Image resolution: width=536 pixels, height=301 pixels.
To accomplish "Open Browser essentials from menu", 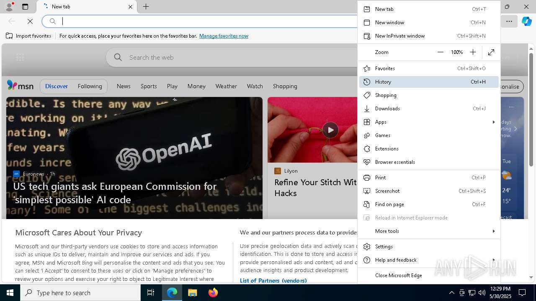I will [429, 162].
